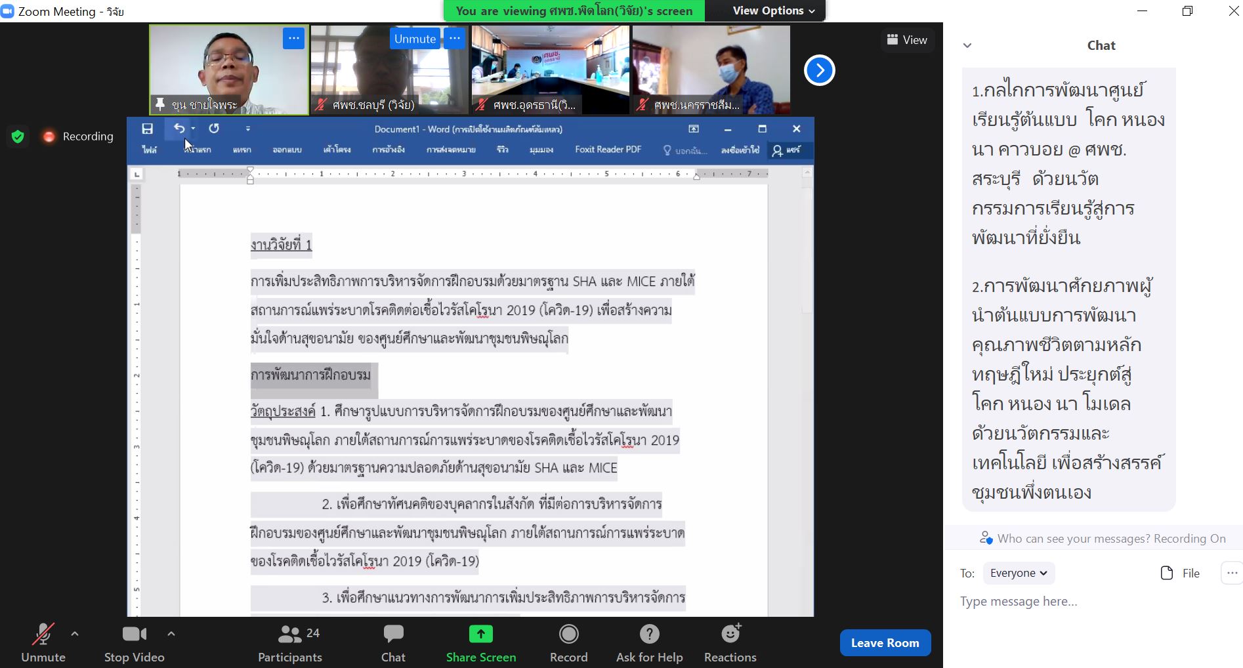This screenshot has height=668, width=1243.
Task: Click the chat message input field
Action: click(1093, 602)
